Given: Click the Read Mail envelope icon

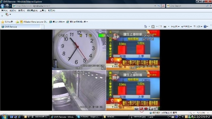Looking at the screenshot, I should pos(160,26).
